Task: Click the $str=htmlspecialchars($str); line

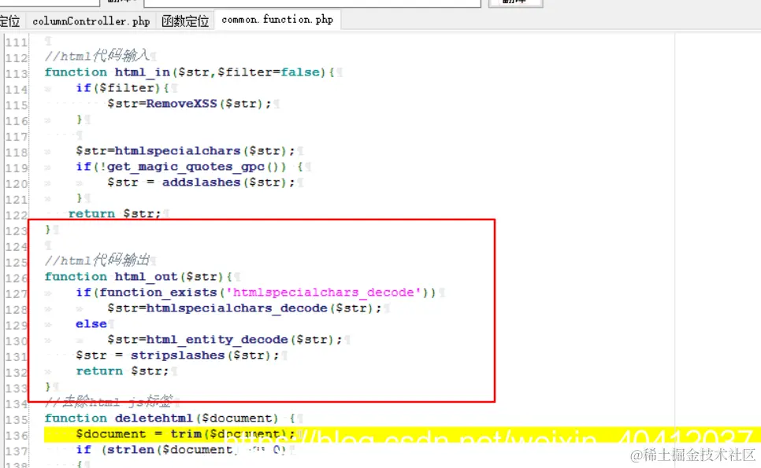Action: [185, 151]
